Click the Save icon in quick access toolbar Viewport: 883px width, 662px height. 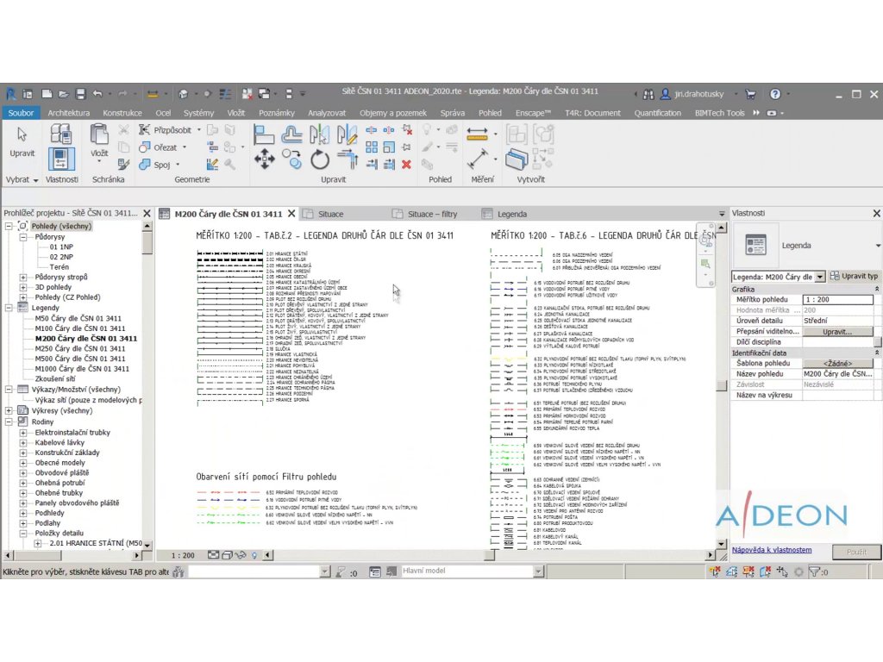[x=80, y=94]
